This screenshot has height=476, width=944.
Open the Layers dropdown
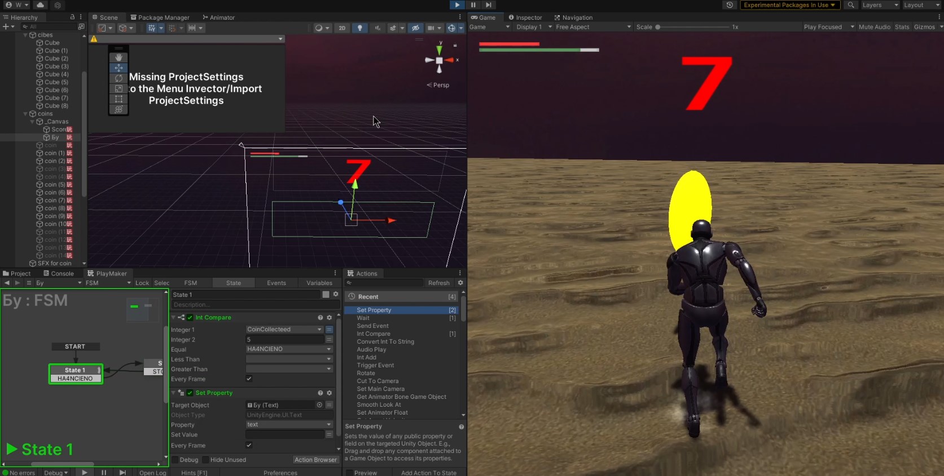tap(880, 5)
